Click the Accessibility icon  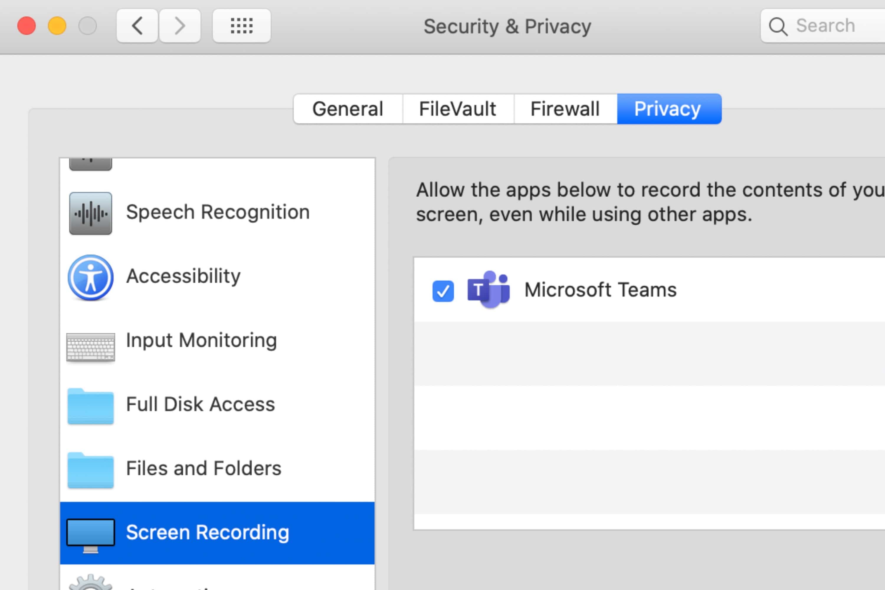pos(91,277)
